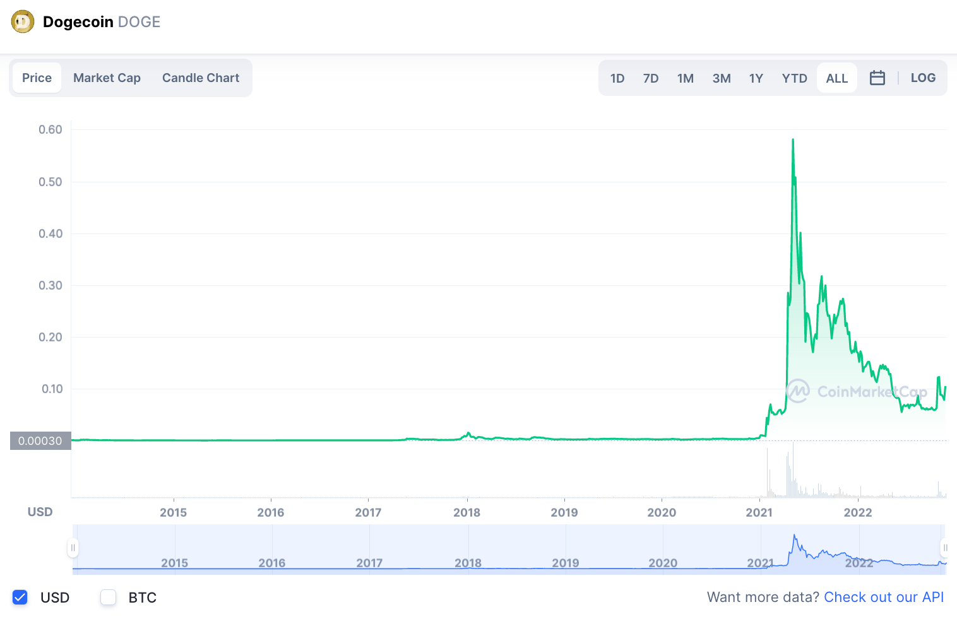Select the YTD time range

click(794, 78)
